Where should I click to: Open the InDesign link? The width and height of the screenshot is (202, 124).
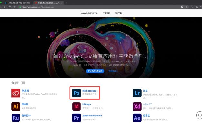tap(86, 104)
